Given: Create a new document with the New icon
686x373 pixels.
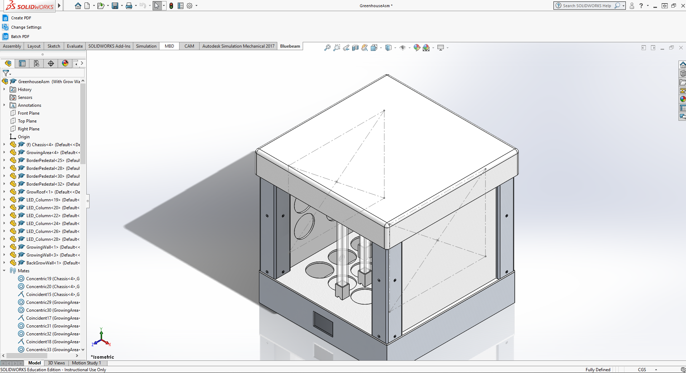Looking at the screenshot, I should pos(87,6).
